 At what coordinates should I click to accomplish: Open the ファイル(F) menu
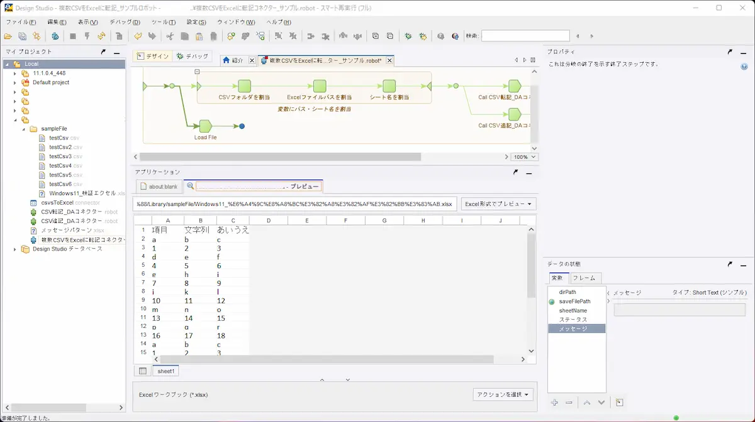[x=21, y=22]
